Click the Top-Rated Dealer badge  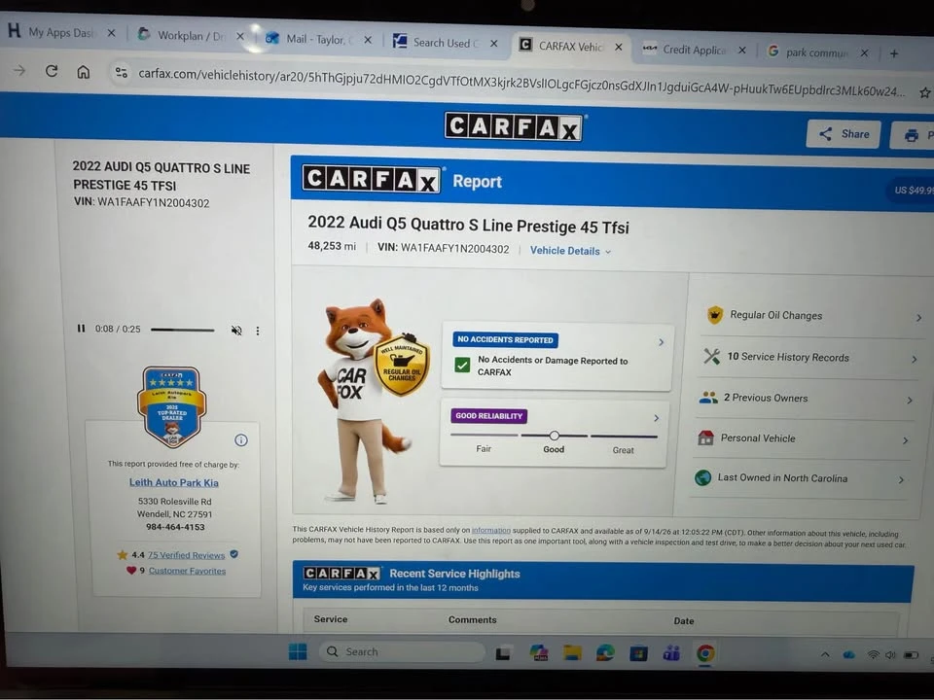(x=172, y=406)
